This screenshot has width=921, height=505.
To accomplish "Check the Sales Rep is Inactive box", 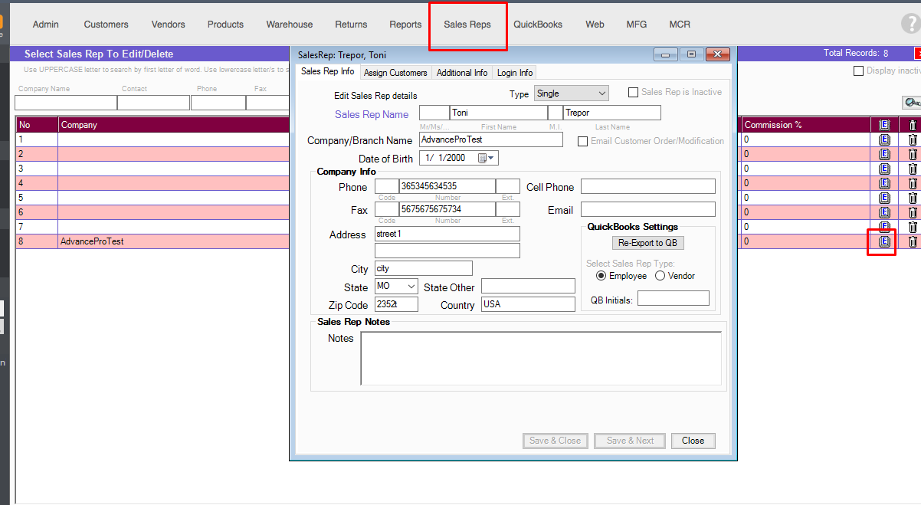I will [x=633, y=93].
